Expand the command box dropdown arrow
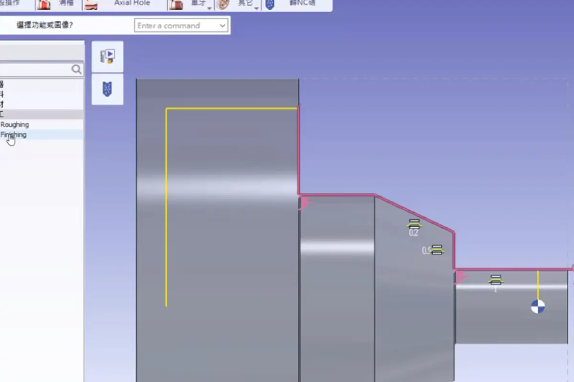Image resolution: width=574 pixels, height=382 pixels. point(222,26)
